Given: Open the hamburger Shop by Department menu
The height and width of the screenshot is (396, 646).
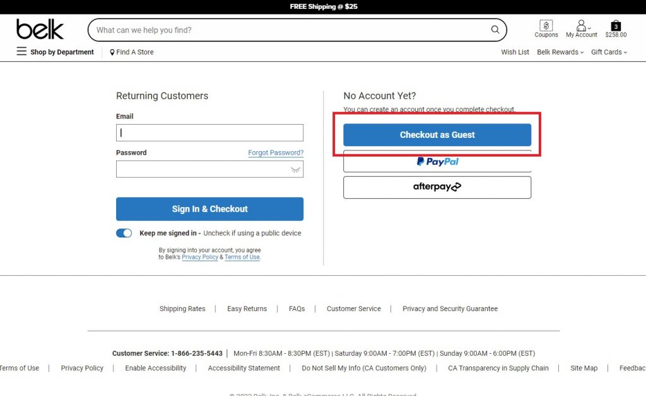Looking at the screenshot, I should (x=22, y=52).
